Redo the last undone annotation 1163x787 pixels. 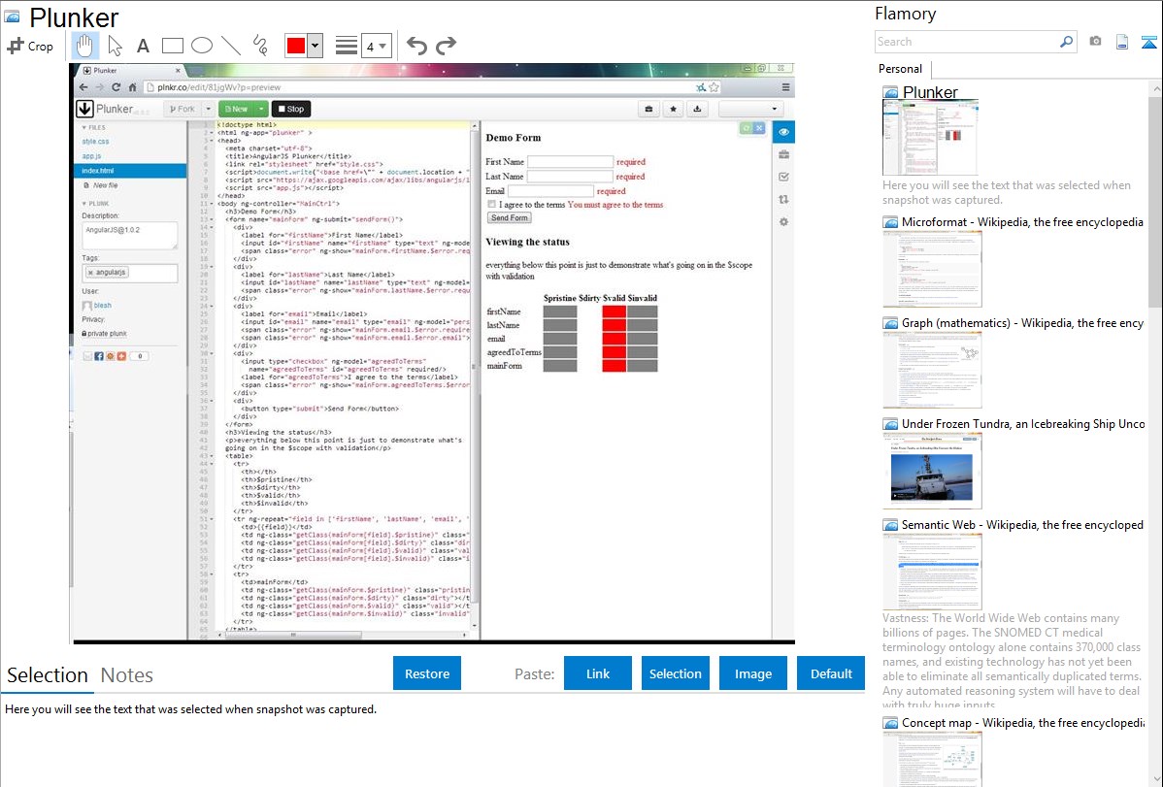pos(446,46)
